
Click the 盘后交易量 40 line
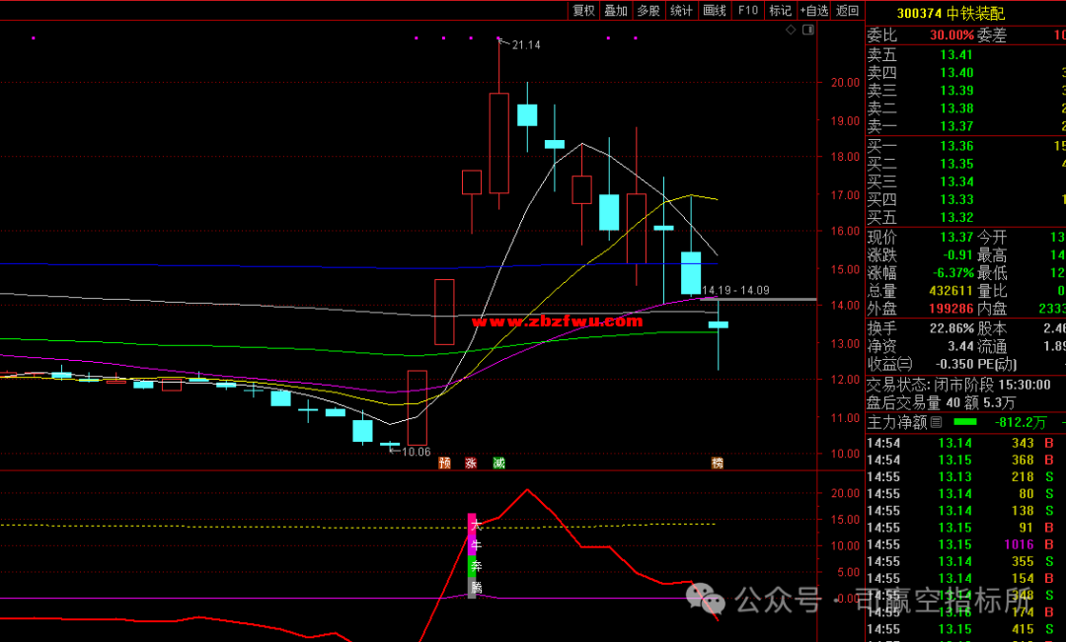(x=941, y=402)
